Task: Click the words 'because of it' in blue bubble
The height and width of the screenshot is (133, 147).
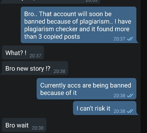Action: click(58, 93)
